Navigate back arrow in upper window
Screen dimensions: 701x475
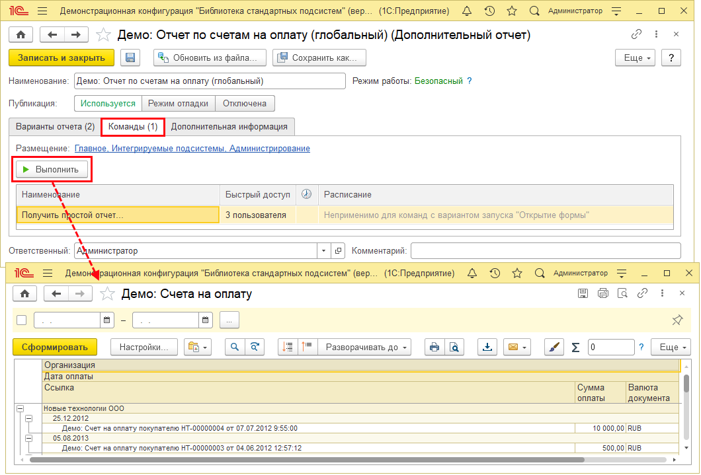pos(52,34)
